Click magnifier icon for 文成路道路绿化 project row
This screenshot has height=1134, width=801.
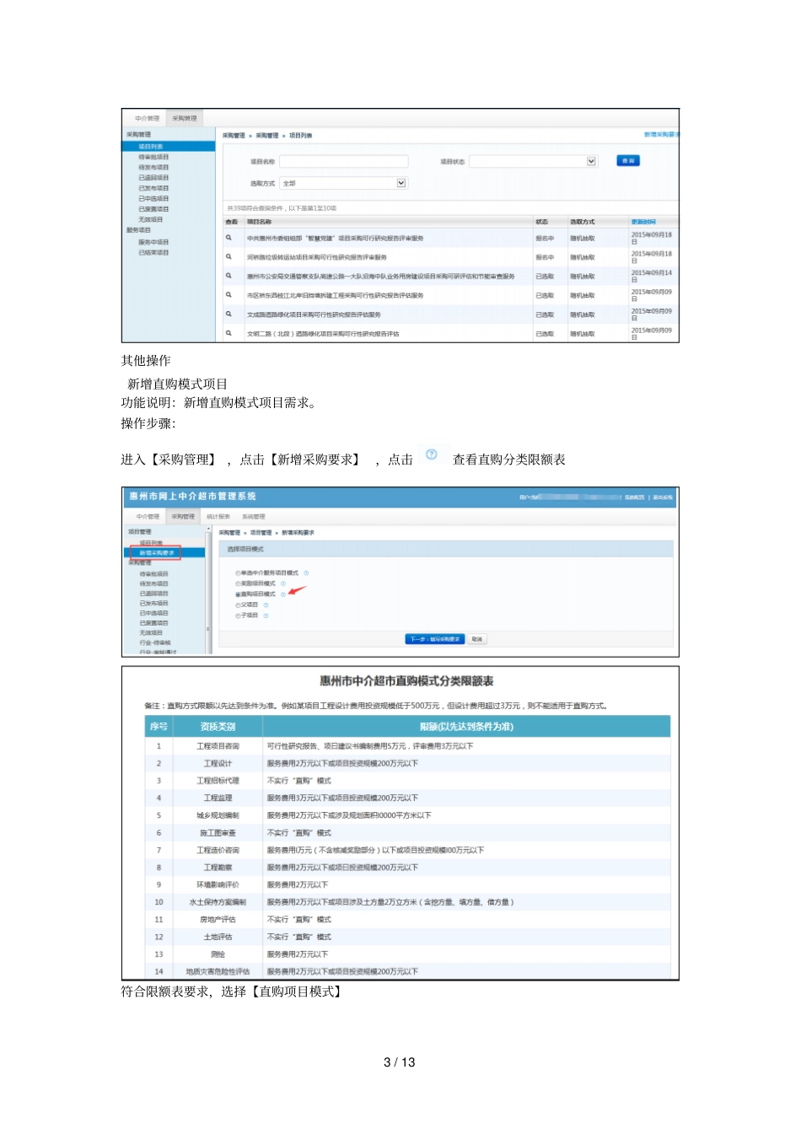pos(228,314)
